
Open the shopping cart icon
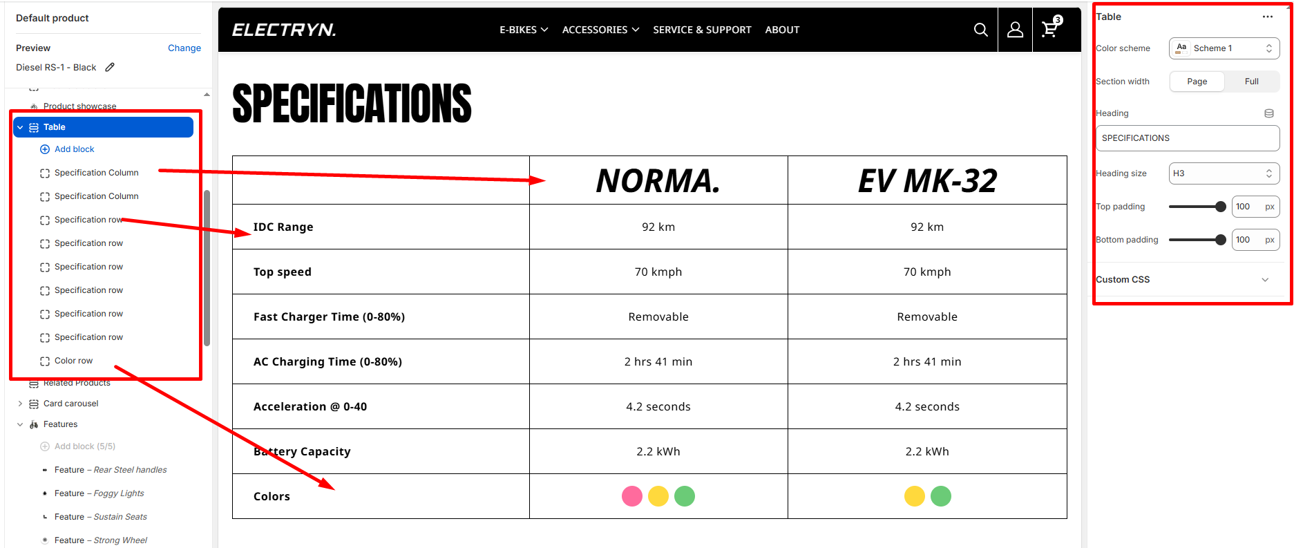pyautogui.click(x=1049, y=30)
